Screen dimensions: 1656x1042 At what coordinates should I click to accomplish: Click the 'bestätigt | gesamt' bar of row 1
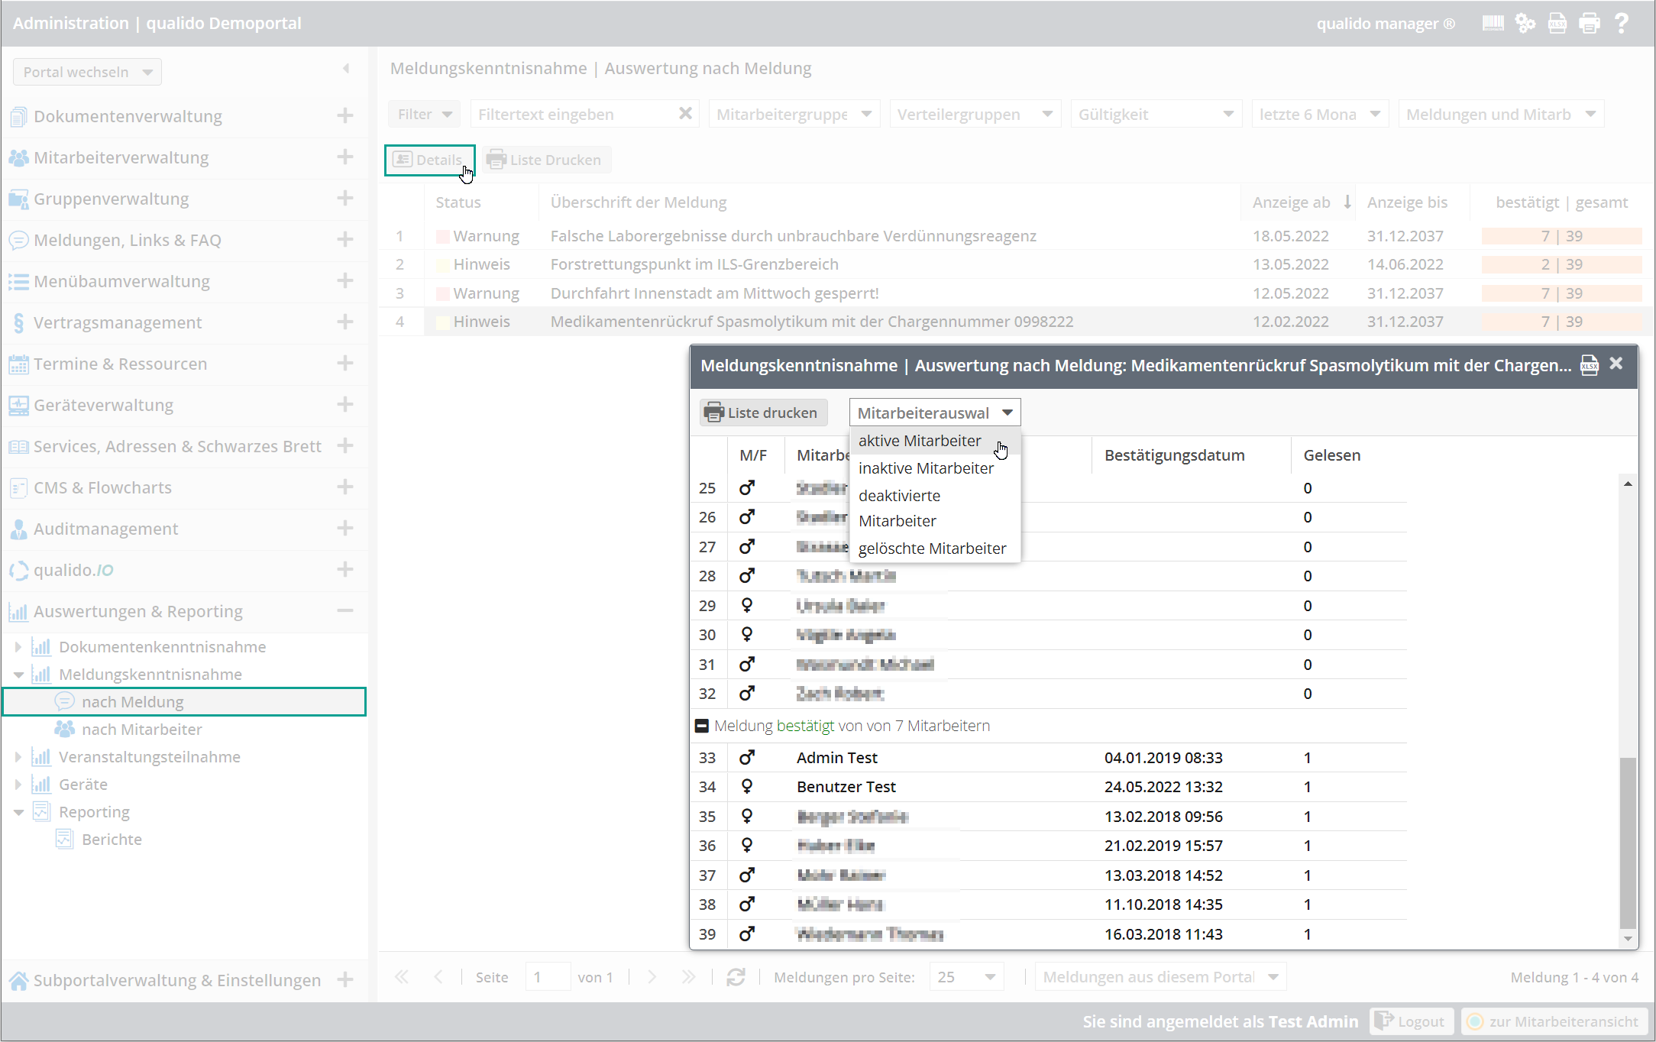1561,236
